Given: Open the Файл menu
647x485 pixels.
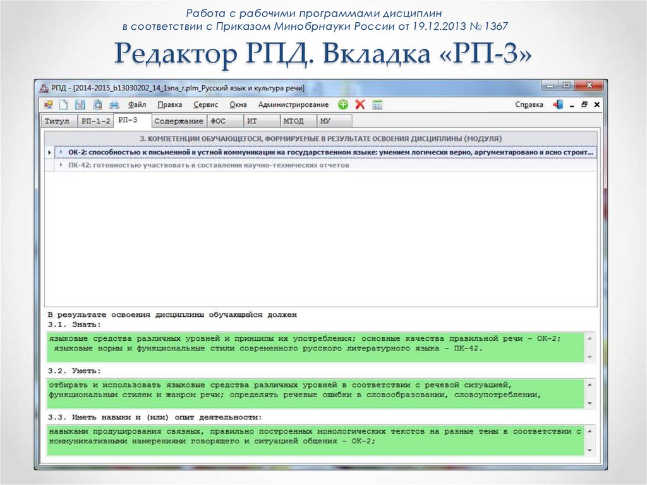Looking at the screenshot, I should pos(138,104).
